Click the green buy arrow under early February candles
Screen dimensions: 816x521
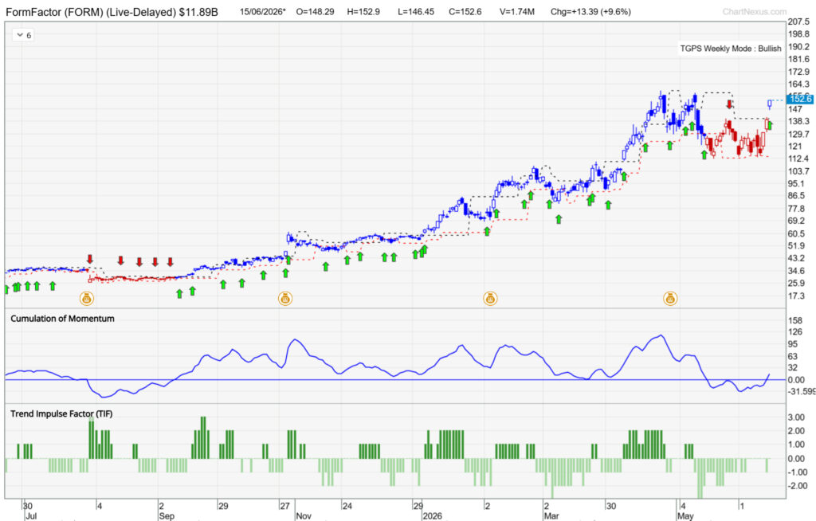coord(487,232)
